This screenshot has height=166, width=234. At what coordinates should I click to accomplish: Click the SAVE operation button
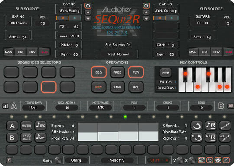tap(117, 87)
